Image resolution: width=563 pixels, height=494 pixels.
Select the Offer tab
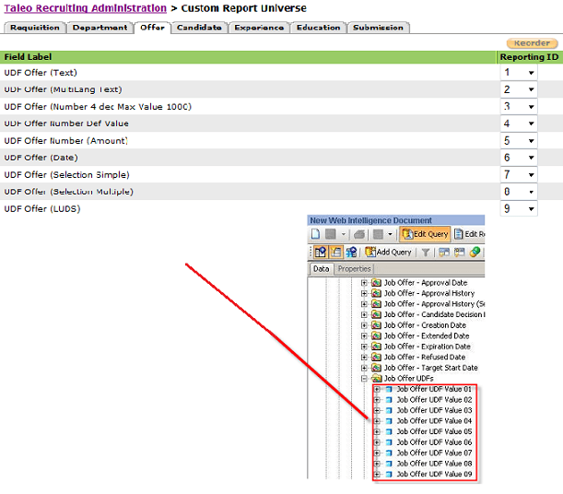tap(152, 28)
